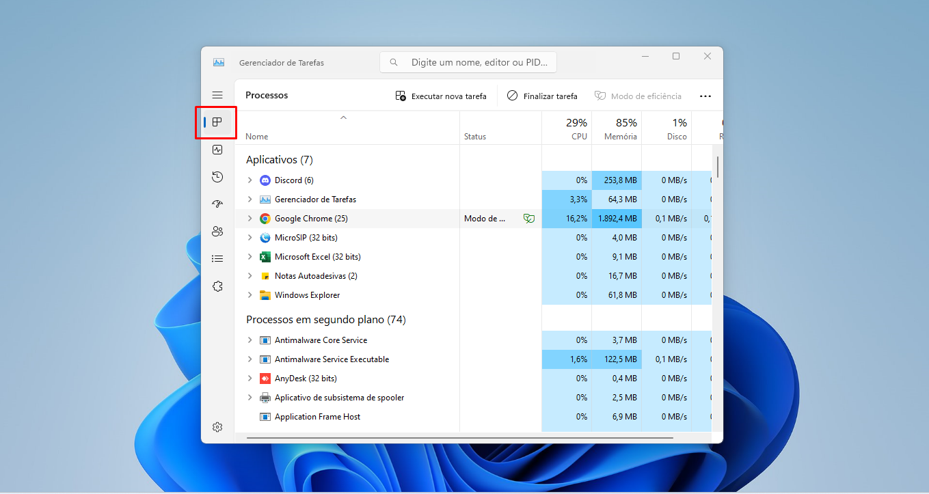Click the Application Frame Host icon

pyautogui.click(x=265, y=417)
